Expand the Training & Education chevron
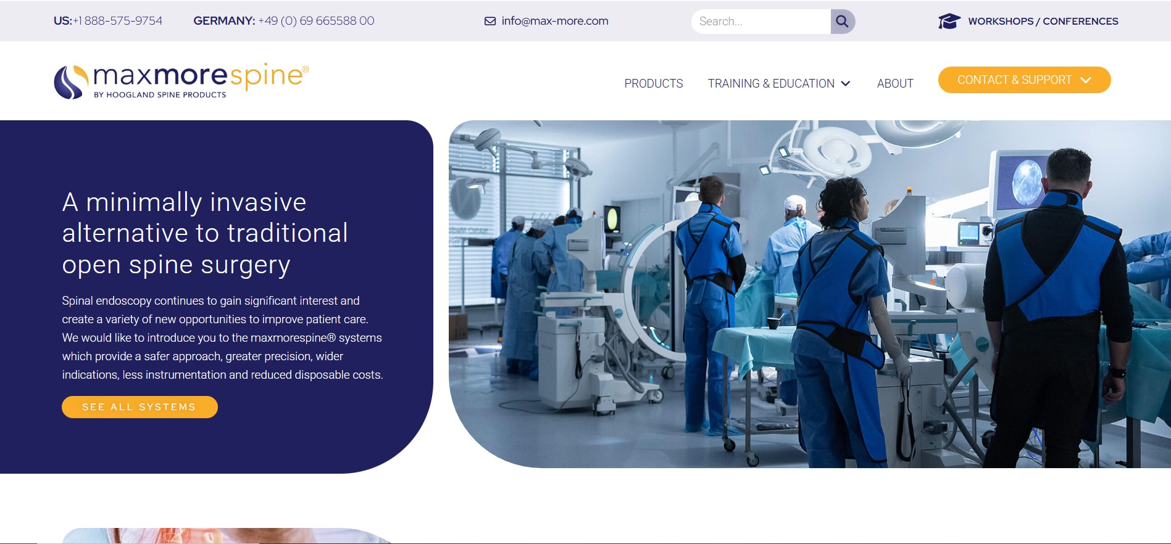 click(x=846, y=84)
